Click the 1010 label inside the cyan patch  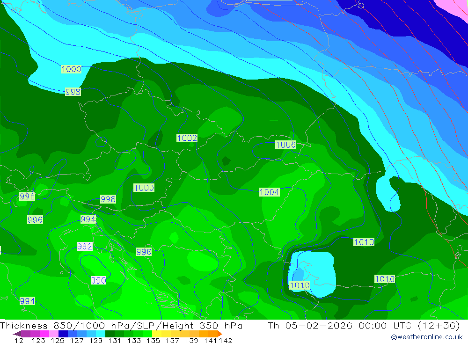pos(300,285)
